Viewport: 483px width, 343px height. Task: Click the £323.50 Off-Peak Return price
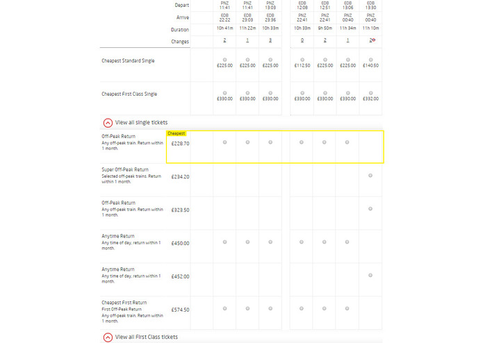(x=180, y=210)
